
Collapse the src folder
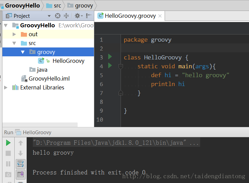pos(14,43)
